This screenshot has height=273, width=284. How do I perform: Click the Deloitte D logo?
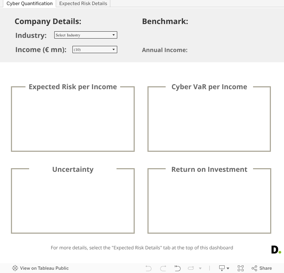[276, 250]
